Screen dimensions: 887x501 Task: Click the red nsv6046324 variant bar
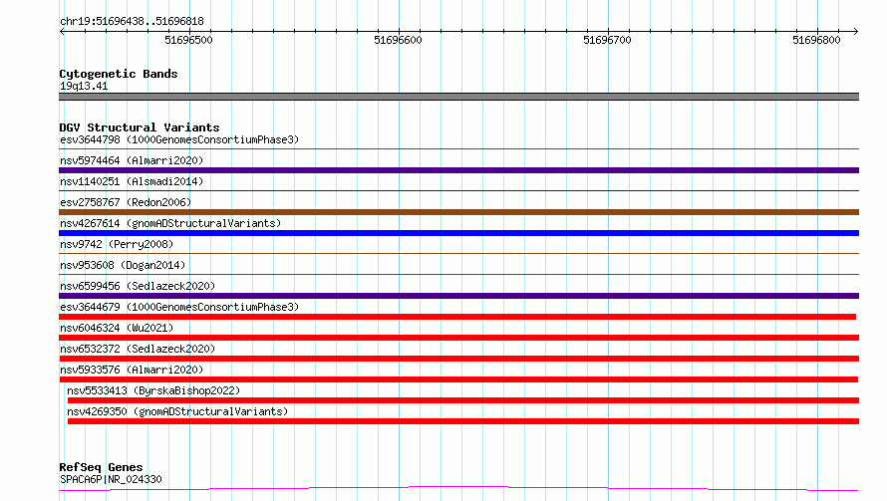(x=458, y=338)
